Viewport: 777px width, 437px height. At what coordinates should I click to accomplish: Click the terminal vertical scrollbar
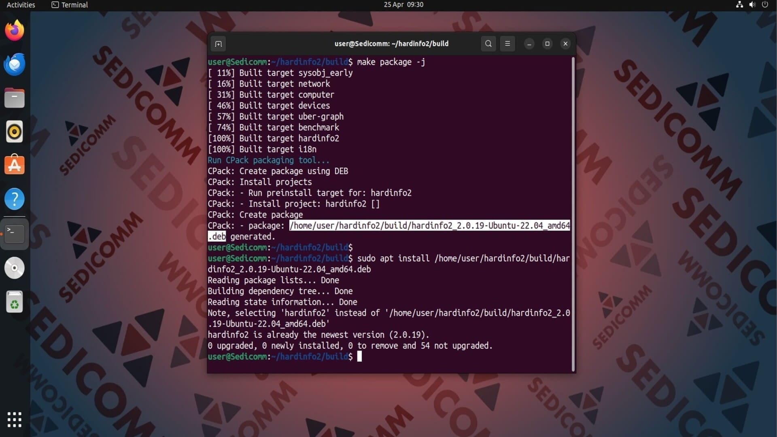pyautogui.click(x=573, y=214)
